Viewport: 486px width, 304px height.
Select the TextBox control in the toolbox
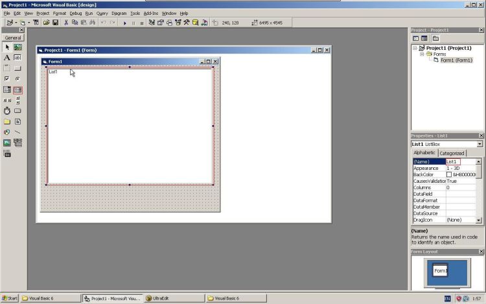17,58
